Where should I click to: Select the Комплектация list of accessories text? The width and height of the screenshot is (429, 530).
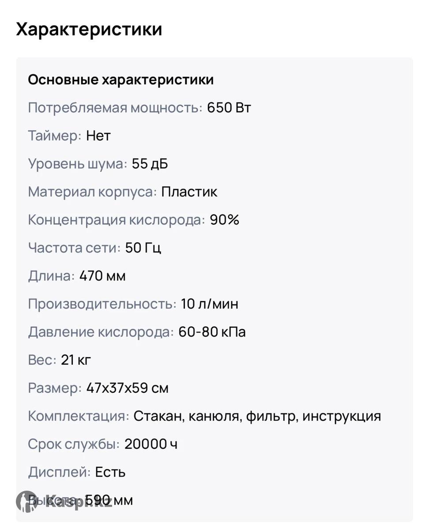[x=257, y=416]
